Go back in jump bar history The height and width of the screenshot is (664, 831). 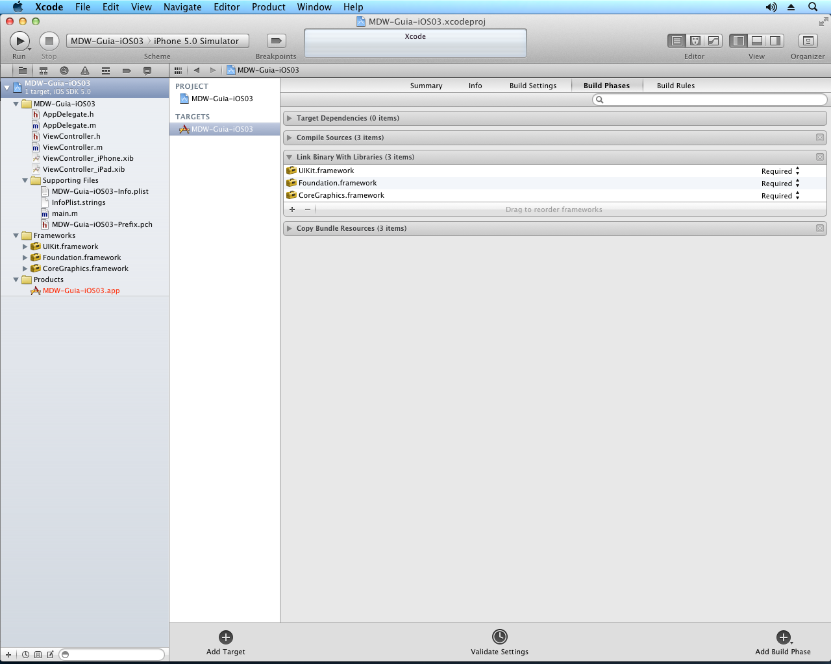(x=196, y=70)
